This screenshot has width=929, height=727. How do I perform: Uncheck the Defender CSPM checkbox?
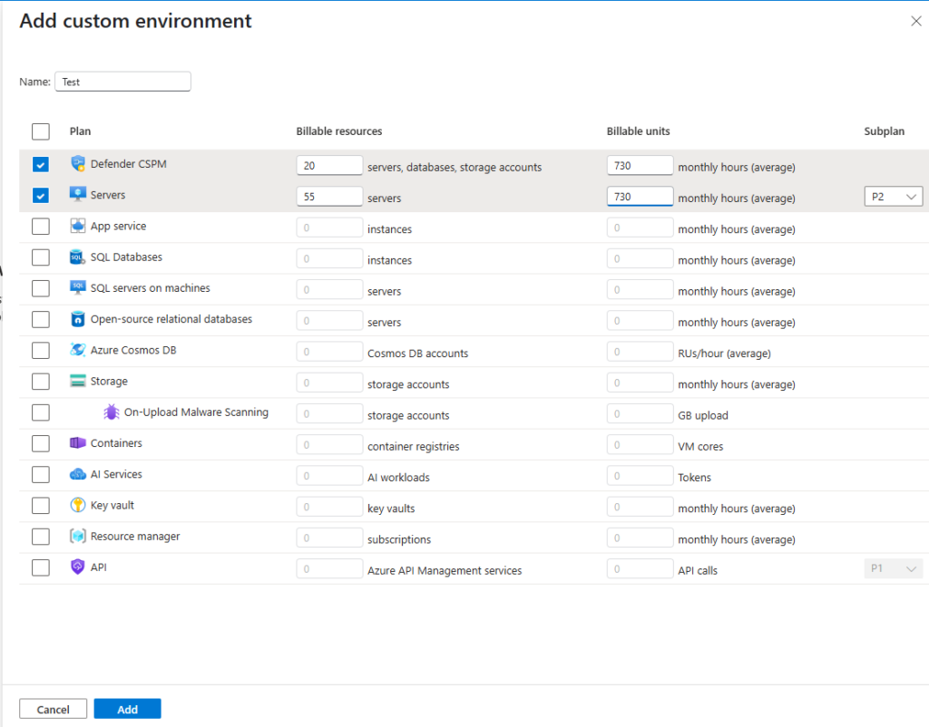coord(41,165)
